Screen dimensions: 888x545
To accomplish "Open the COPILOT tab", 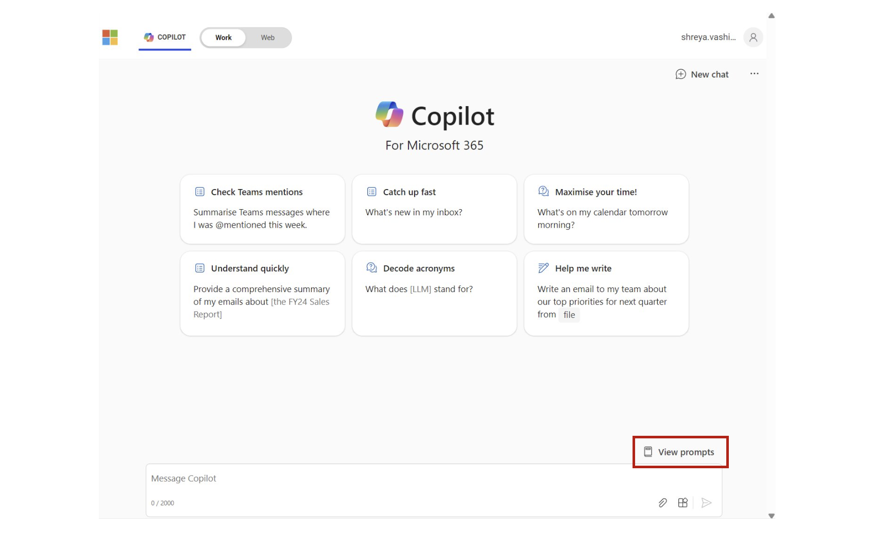I will (x=165, y=38).
